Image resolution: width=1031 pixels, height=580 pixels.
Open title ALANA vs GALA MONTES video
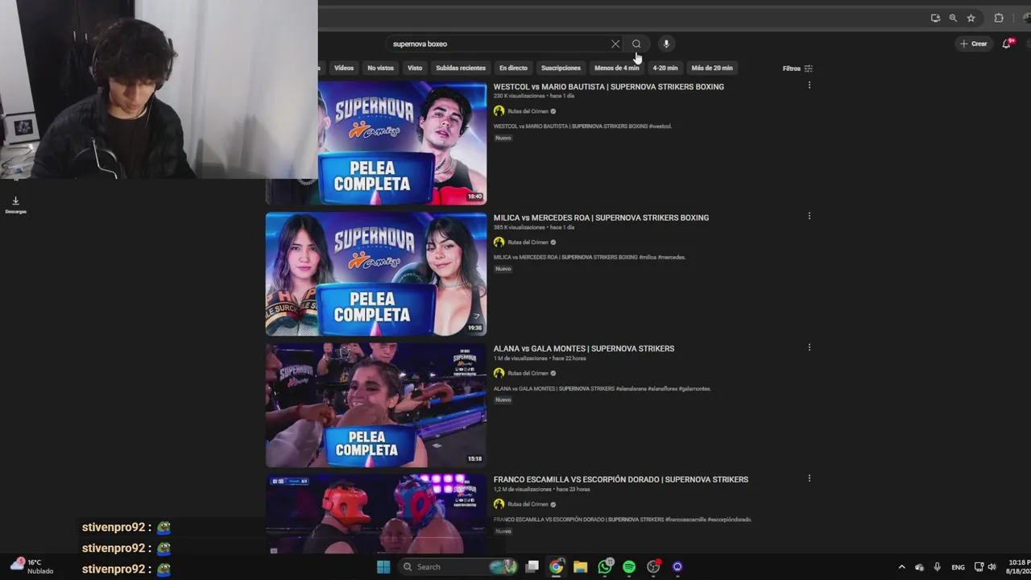(584, 349)
